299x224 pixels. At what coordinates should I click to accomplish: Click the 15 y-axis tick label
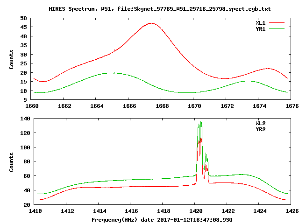(24, 82)
